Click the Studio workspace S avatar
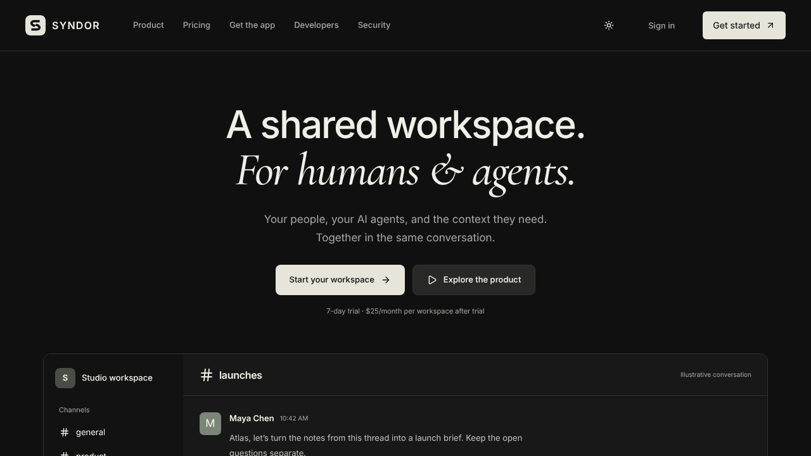Image resolution: width=811 pixels, height=456 pixels. 65,378
